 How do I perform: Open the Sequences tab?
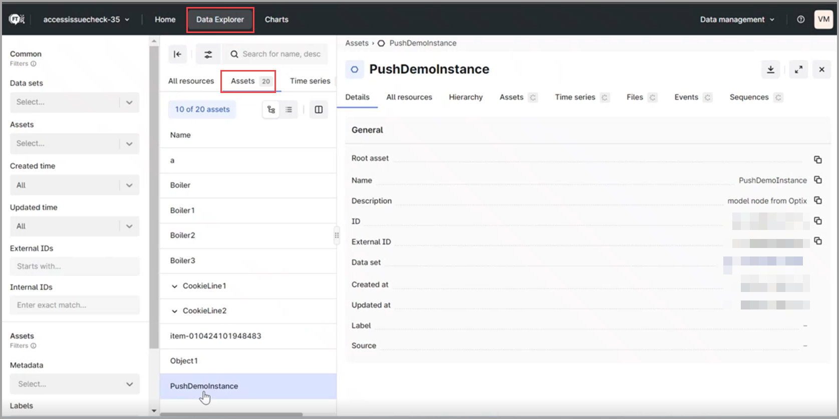click(756, 97)
